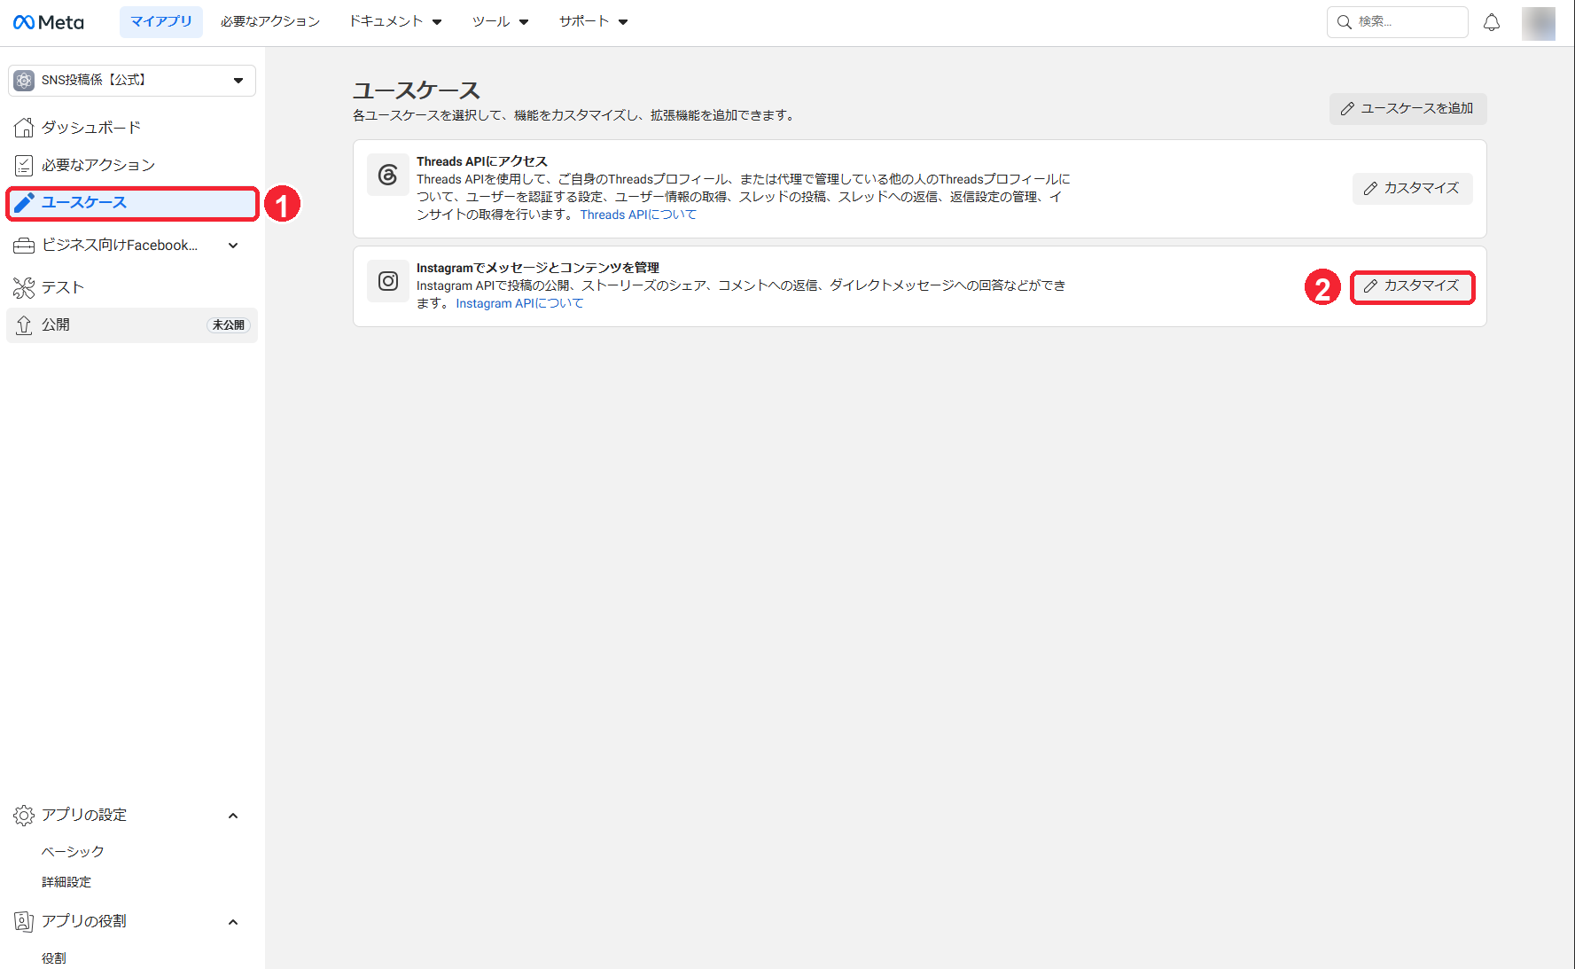Screen dimensions: 1575x969
Task: Click the アプリの役割 badge icon
Action: (24, 922)
